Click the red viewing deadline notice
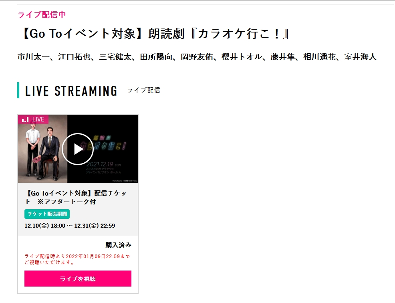This screenshot has height=303, width=395. coord(77,259)
